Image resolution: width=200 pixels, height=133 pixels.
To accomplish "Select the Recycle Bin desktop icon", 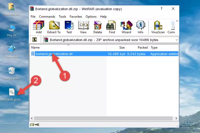I will point(12,73).
